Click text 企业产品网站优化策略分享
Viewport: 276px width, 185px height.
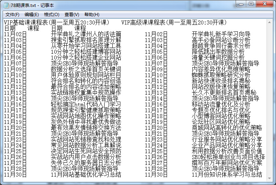coord(227,146)
